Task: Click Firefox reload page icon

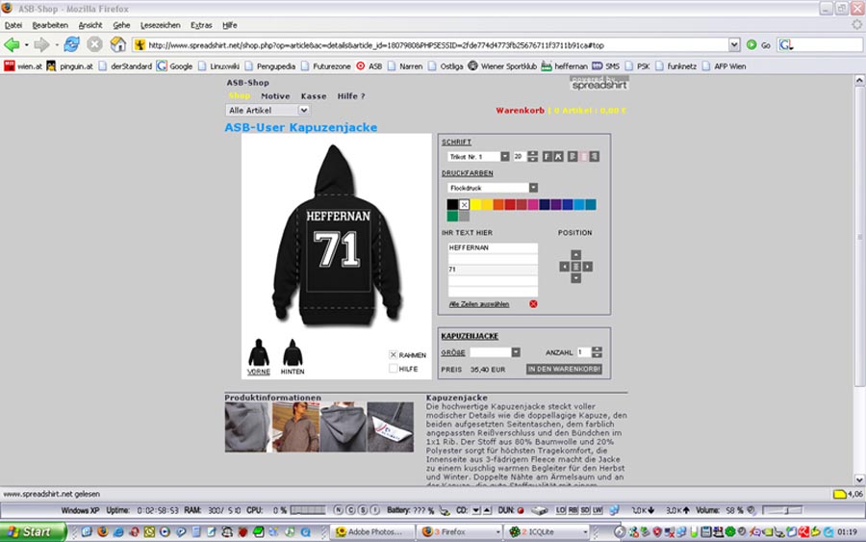Action: pos(72,44)
